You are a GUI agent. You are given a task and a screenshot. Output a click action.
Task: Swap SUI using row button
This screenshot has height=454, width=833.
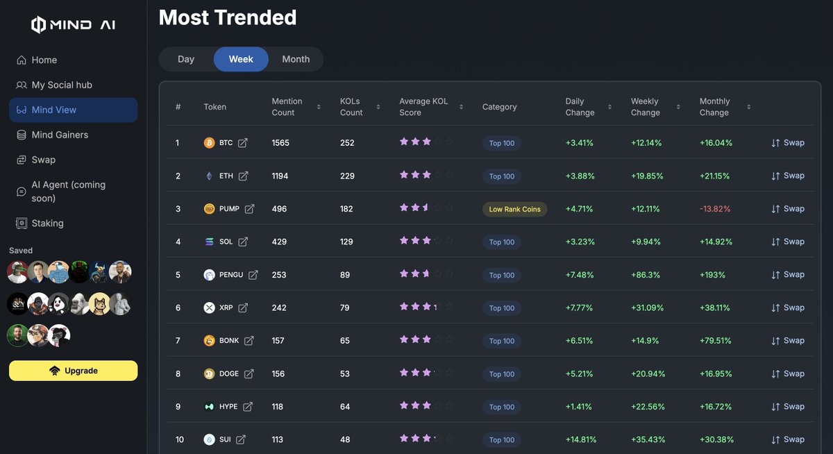[788, 440]
